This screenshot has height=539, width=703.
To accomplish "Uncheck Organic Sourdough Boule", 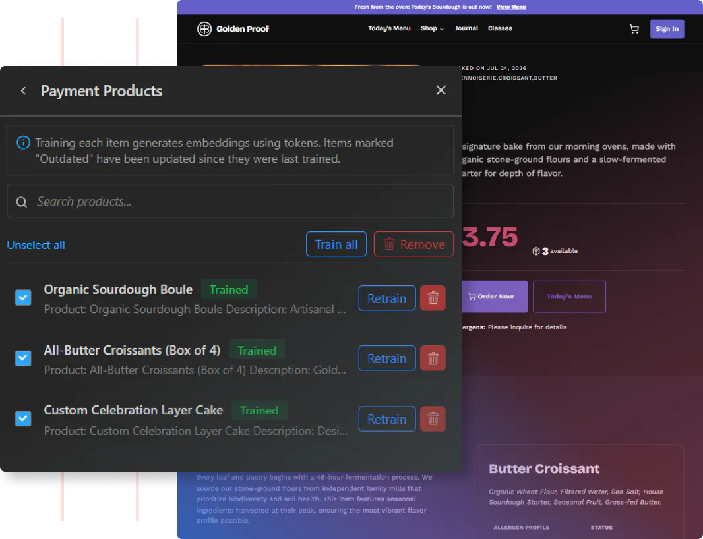I will (x=23, y=297).
